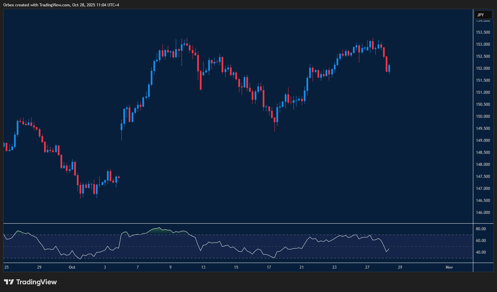497x292 pixels.
Task: Open the time axis settings
Action: (x=234, y=267)
